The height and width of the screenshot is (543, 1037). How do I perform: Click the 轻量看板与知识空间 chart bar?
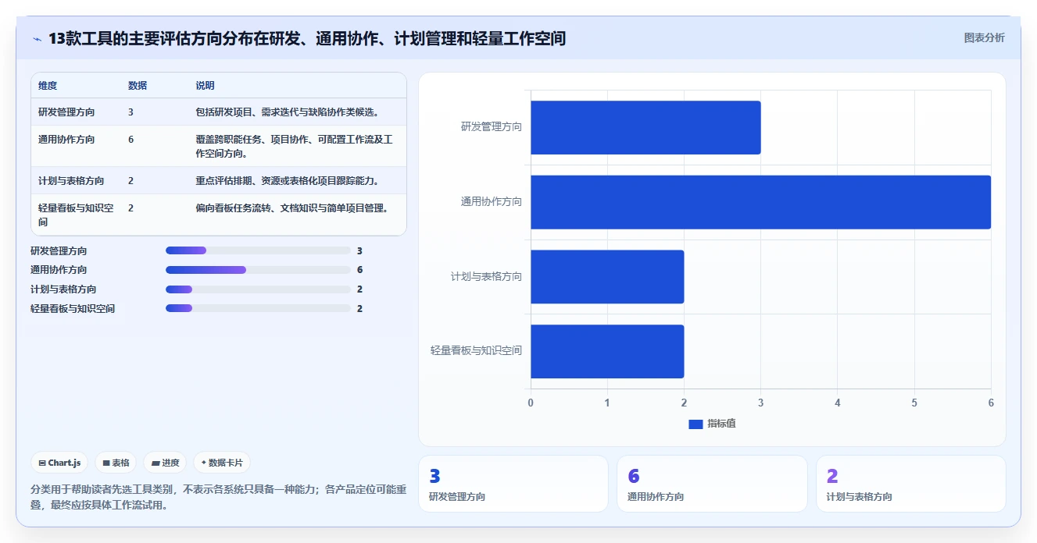[x=607, y=351]
